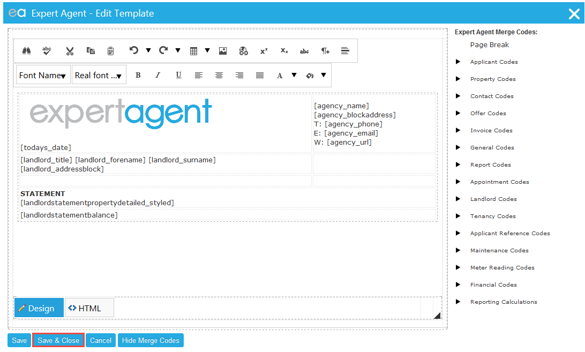Expand Appointment Codes section
585x352 pixels.
point(458,182)
